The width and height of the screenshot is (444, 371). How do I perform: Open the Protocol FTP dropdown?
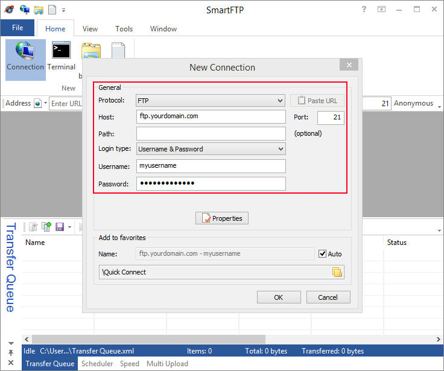point(211,101)
